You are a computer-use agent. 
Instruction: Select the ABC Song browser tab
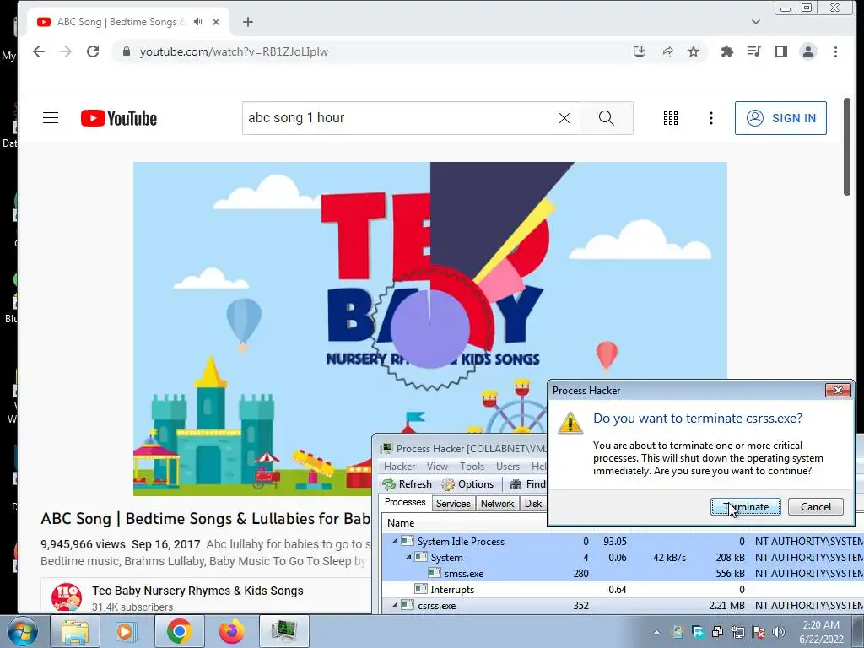pyautogui.click(x=127, y=22)
